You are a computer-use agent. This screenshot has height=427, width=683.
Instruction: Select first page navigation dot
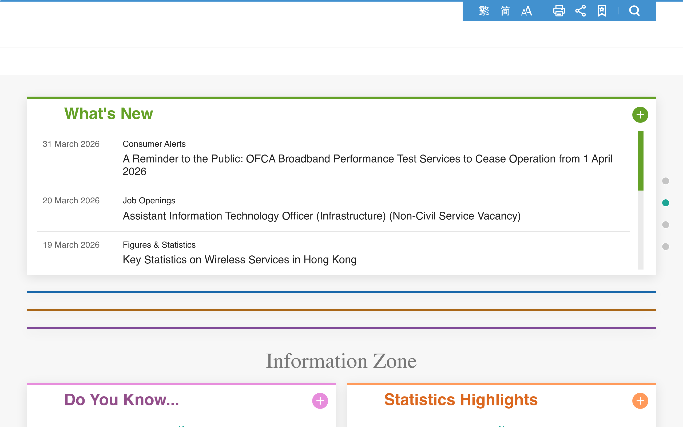tap(665, 181)
